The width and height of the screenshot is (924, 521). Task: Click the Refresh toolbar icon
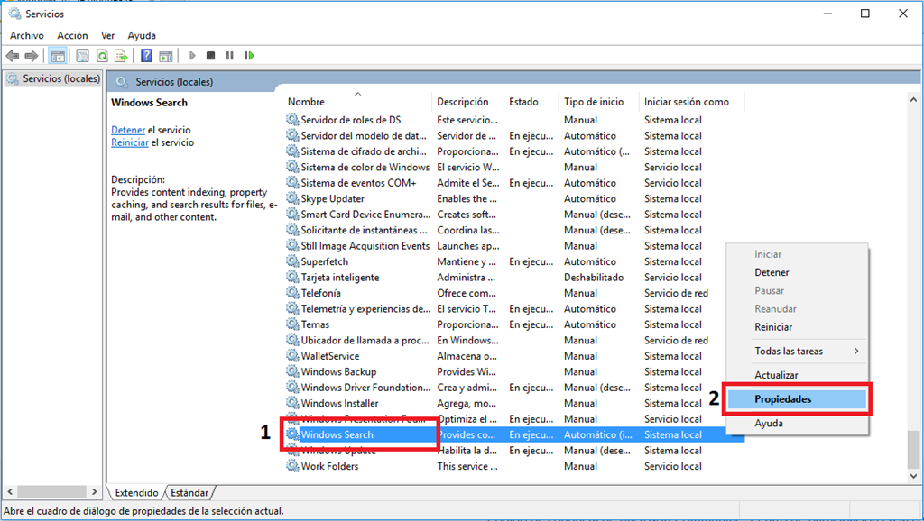click(x=103, y=56)
